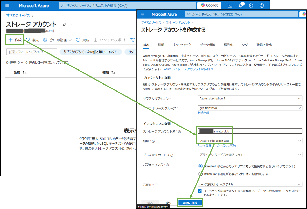Click search box in back window header

pyautogui.click(x=127, y=5)
